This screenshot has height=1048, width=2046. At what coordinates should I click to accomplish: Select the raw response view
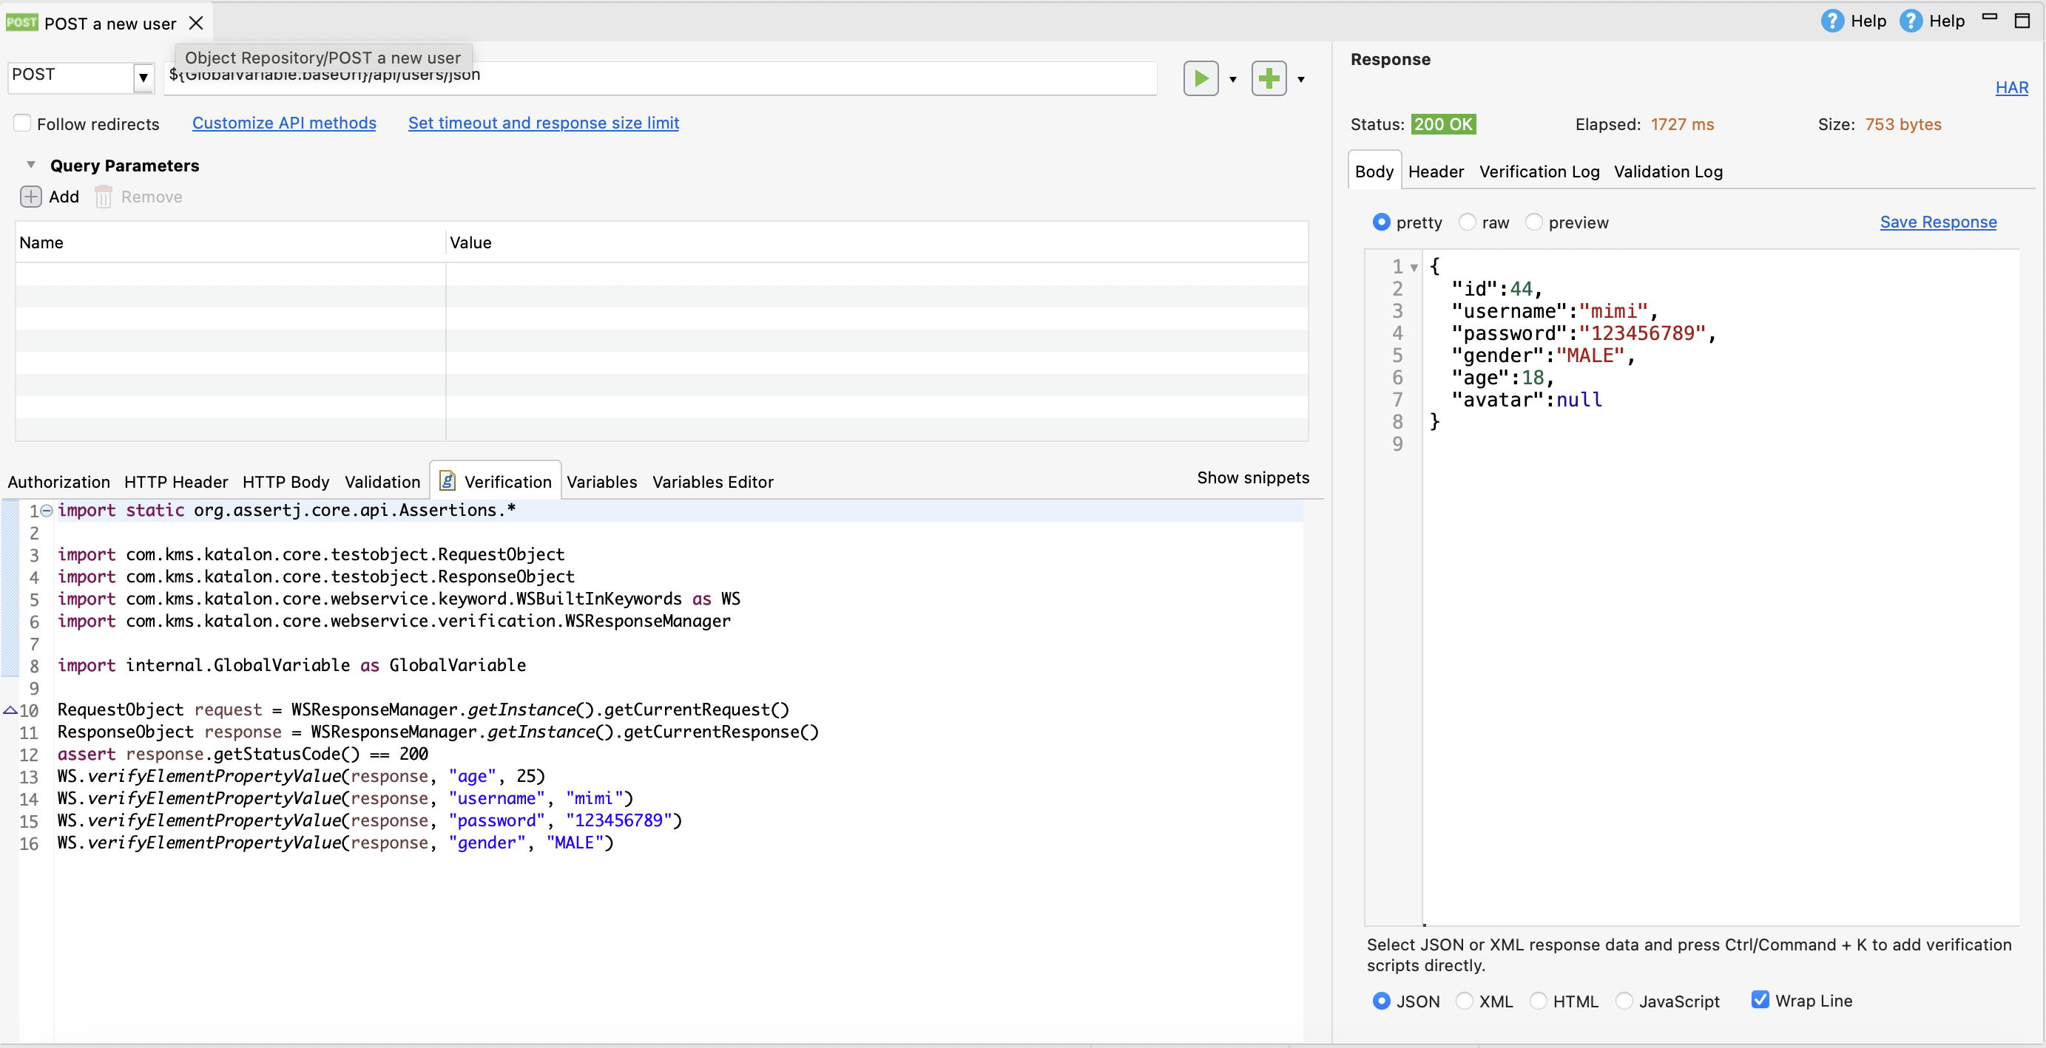coord(1467,222)
